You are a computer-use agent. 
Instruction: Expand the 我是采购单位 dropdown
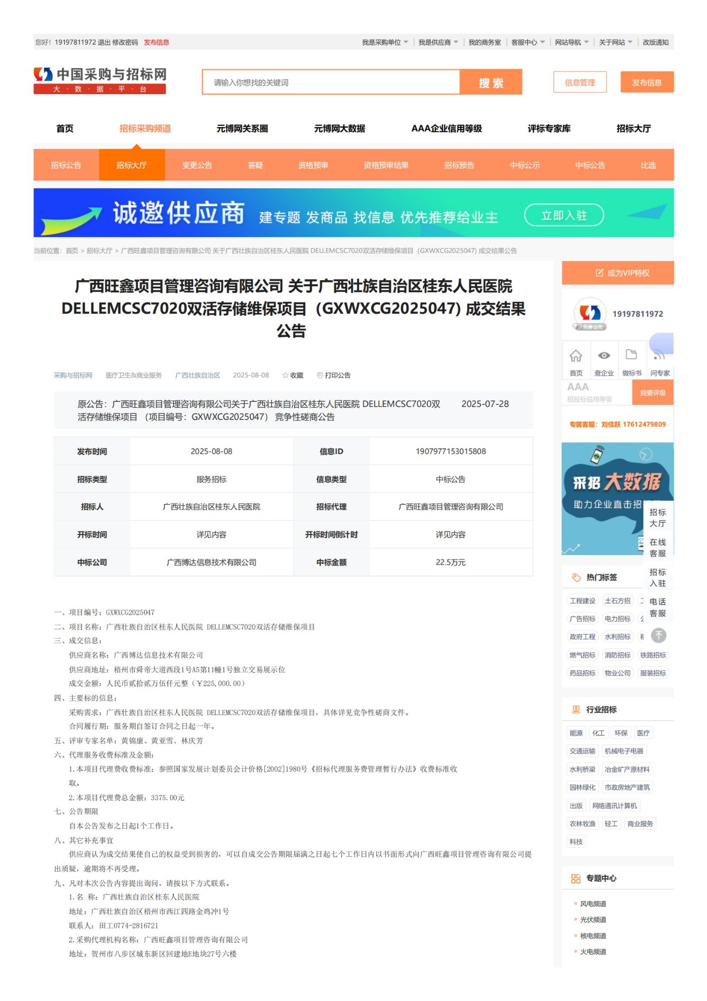(x=385, y=42)
